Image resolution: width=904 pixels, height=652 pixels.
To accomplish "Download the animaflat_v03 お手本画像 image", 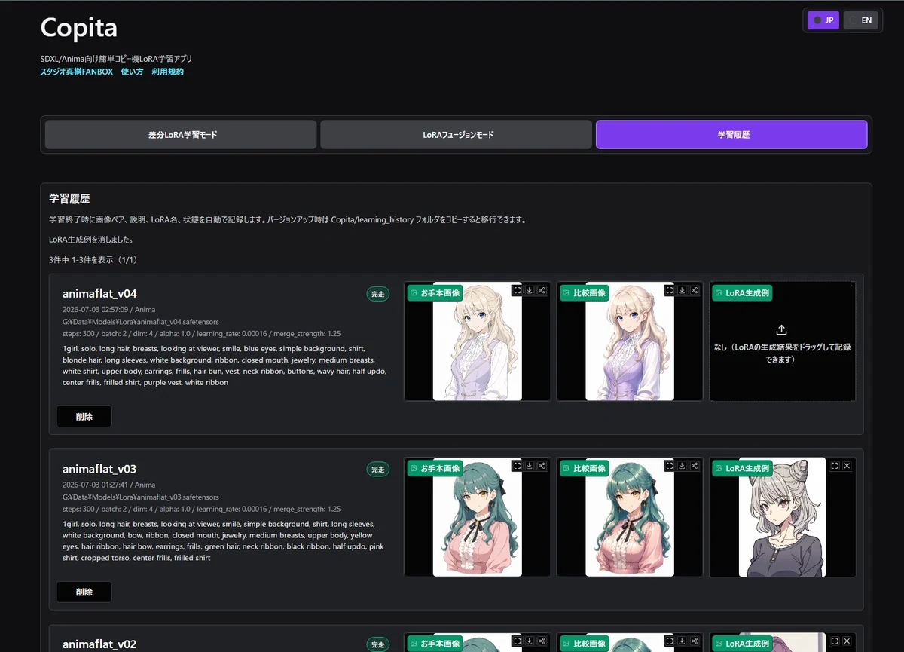I will [x=530, y=466].
